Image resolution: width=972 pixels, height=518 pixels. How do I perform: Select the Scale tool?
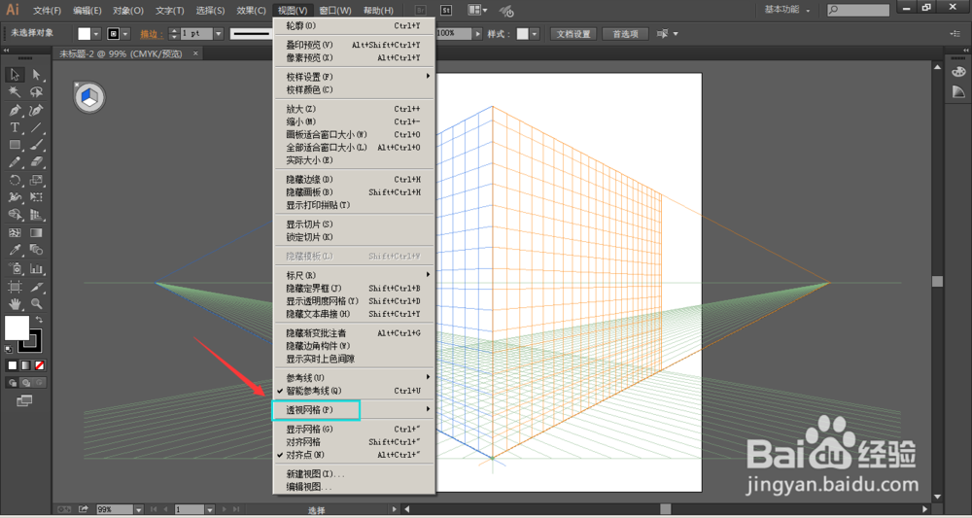(x=37, y=181)
